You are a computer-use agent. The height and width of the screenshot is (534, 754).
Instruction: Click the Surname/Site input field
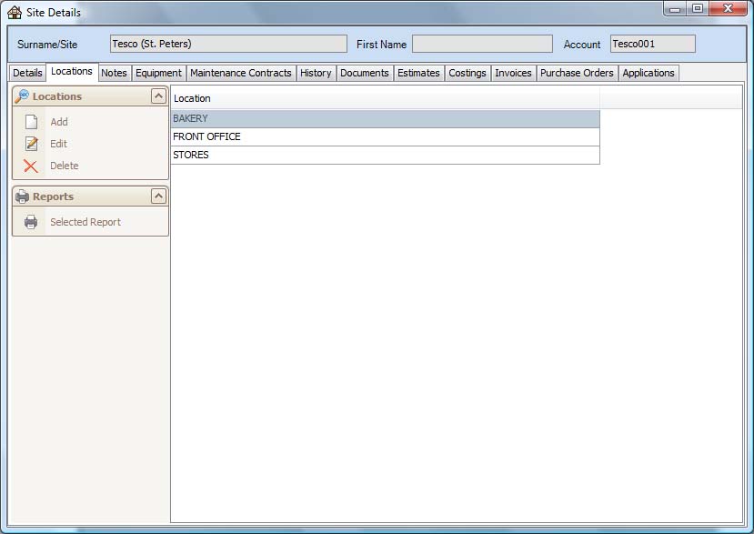click(228, 44)
